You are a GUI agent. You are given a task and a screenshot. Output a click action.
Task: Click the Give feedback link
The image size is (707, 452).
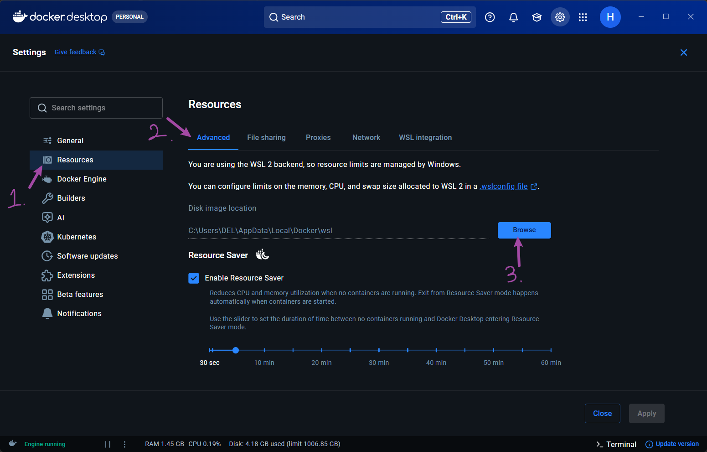[x=79, y=52]
